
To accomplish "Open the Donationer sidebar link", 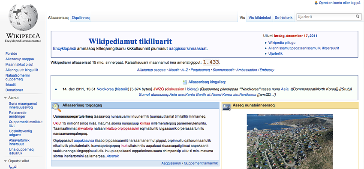I will (x=14, y=90).
